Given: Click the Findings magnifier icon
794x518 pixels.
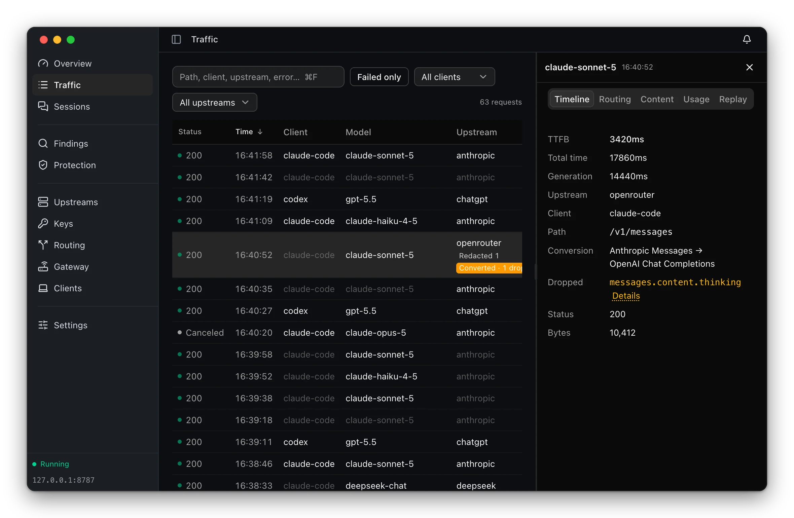Looking at the screenshot, I should click(x=43, y=144).
